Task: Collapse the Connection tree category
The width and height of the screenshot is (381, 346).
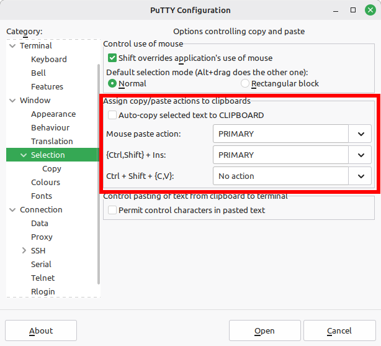Action: 12,210
